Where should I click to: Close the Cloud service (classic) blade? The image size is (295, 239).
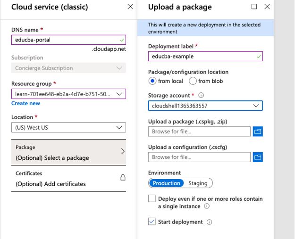click(x=130, y=7)
